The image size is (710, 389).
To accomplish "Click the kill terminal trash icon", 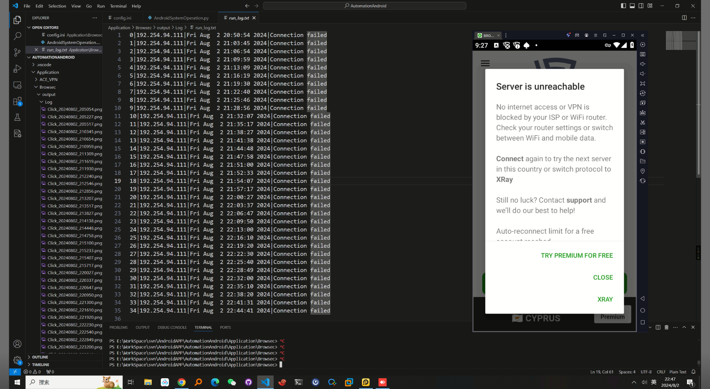I will [x=666, y=327].
